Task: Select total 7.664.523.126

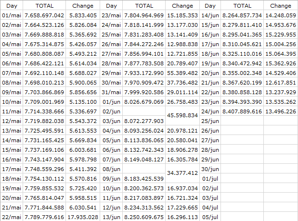Action: coord(44,25)
